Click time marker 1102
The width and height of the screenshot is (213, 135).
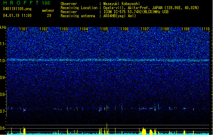click(x=43, y=29)
